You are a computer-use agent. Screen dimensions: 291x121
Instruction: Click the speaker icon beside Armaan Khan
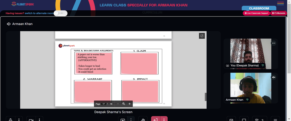point(8,24)
